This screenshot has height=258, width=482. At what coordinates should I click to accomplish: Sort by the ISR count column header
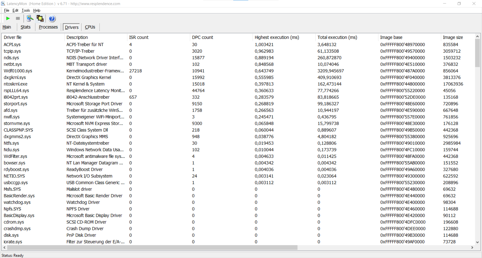click(x=158, y=37)
